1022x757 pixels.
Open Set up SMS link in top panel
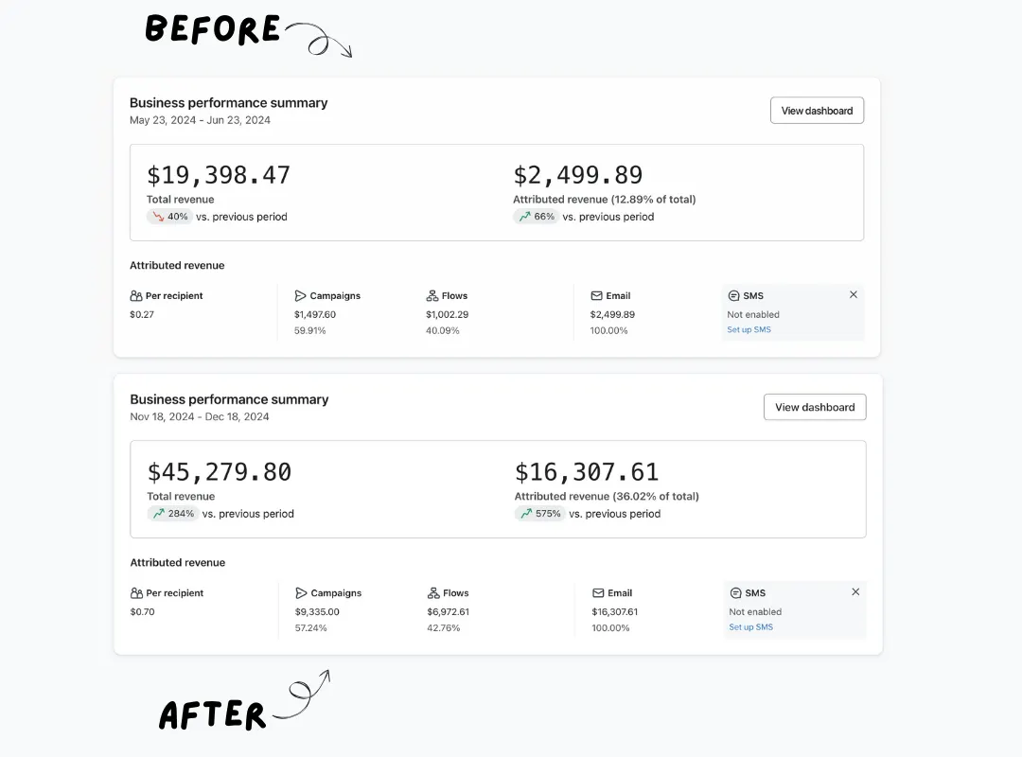[x=749, y=329]
